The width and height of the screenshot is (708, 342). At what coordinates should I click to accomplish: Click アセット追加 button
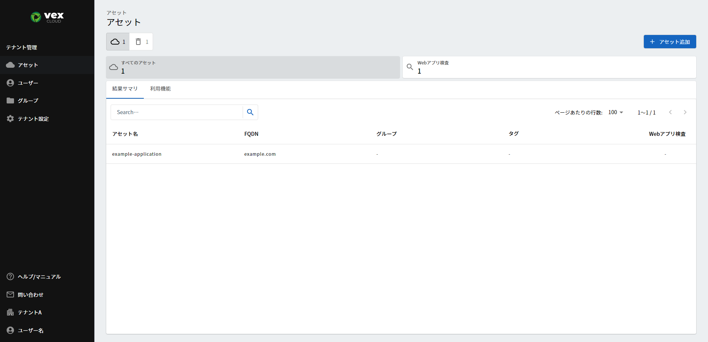pyautogui.click(x=670, y=42)
